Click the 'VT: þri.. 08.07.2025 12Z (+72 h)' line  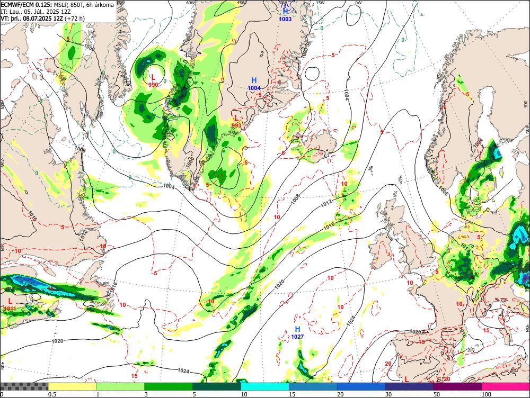[x=43, y=19]
